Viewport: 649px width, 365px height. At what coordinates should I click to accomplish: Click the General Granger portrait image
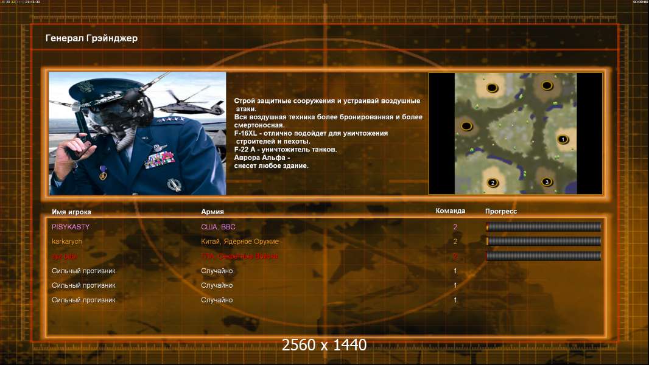tap(138, 133)
